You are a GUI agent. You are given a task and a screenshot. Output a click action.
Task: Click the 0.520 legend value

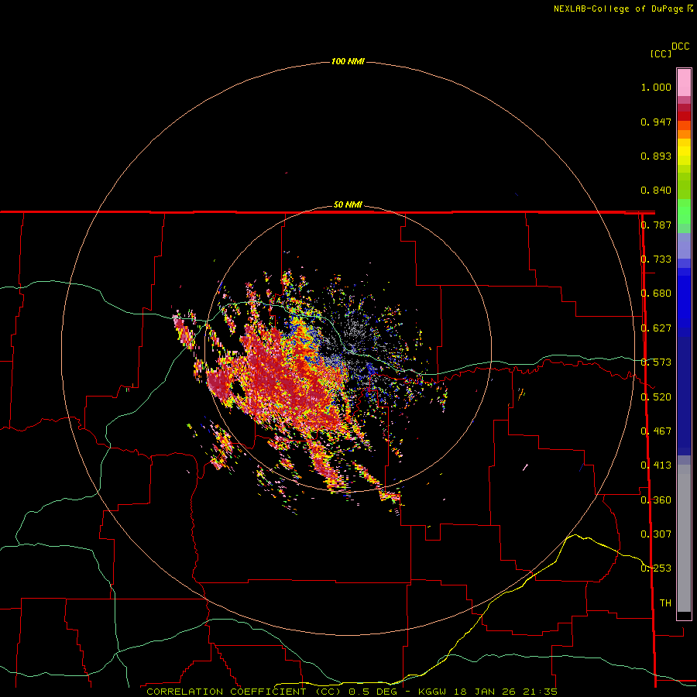click(x=656, y=397)
